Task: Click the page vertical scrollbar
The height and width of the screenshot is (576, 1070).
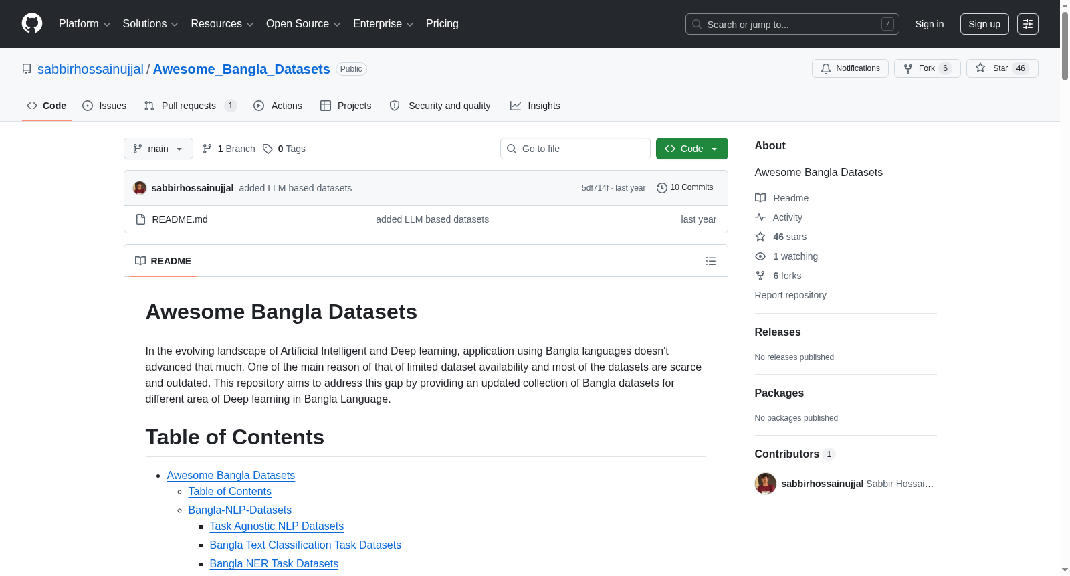Action: 1065,288
